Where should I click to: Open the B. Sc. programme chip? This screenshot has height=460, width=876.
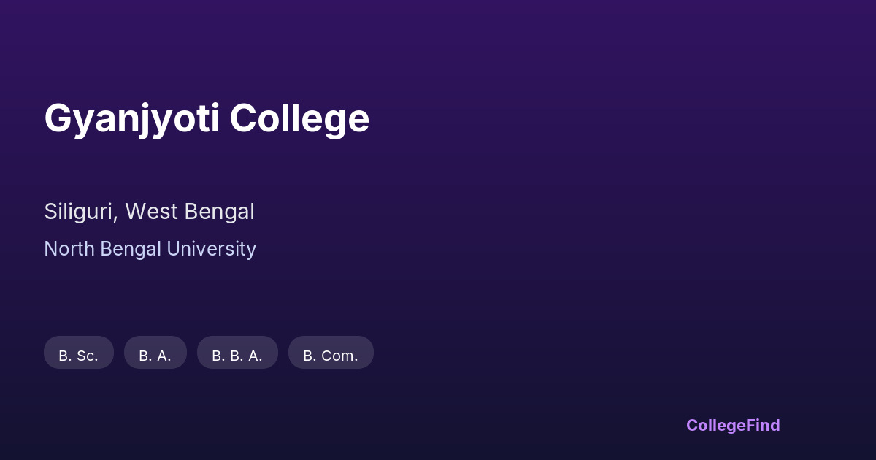pyautogui.click(x=79, y=353)
